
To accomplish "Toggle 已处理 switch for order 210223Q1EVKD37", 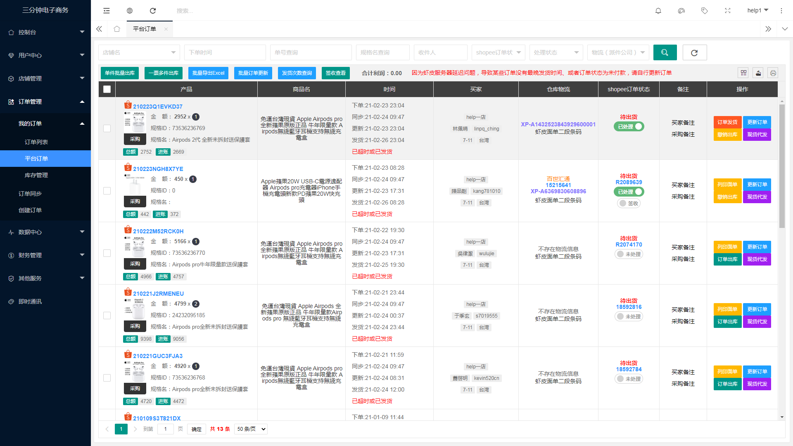I will point(629,127).
